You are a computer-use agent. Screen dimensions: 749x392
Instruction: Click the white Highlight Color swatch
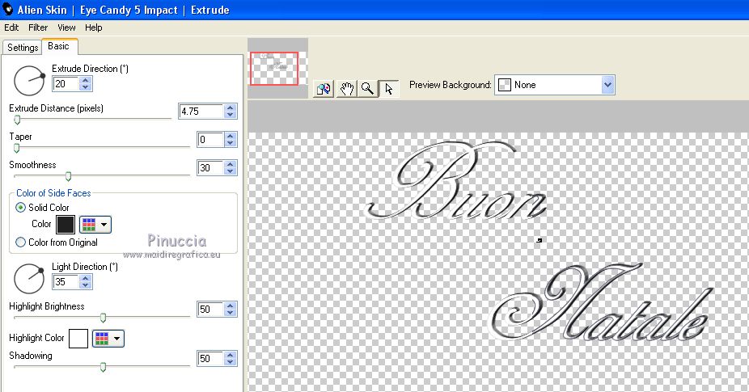point(78,339)
